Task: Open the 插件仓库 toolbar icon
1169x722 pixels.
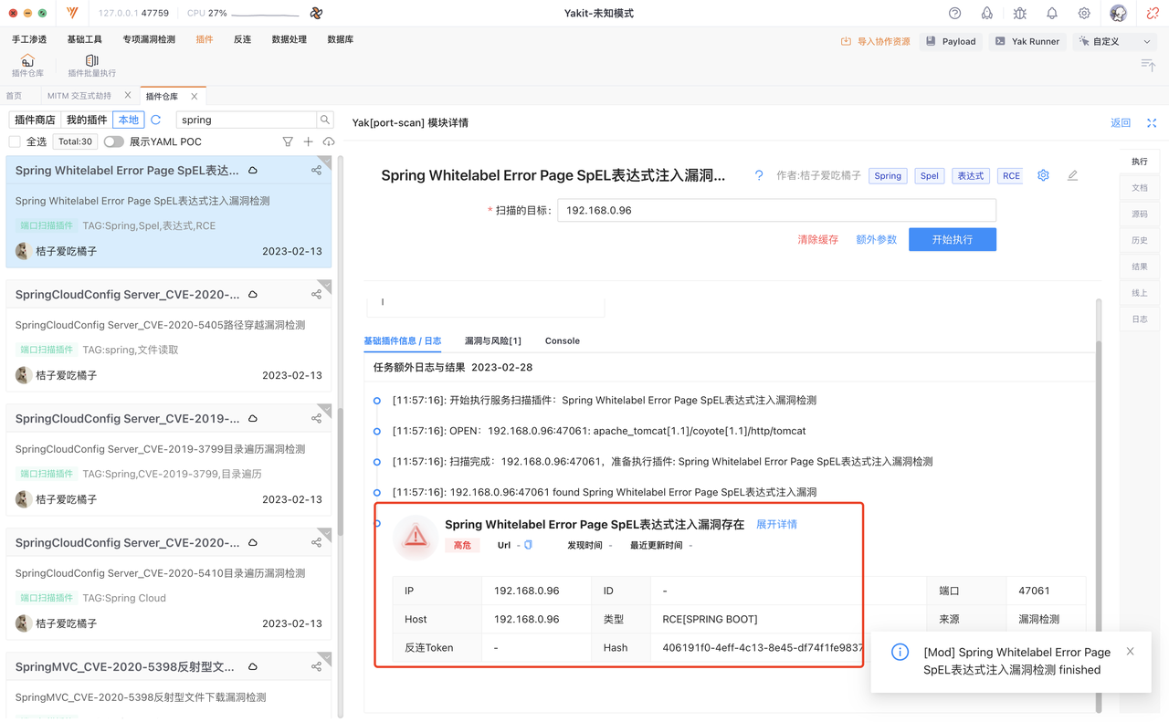Action: pyautogui.click(x=27, y=66)
